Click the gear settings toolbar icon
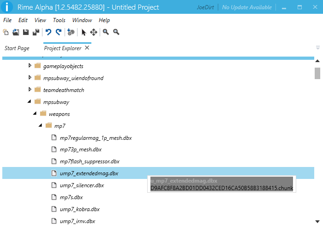323x230 pixels. pos(71,32)
